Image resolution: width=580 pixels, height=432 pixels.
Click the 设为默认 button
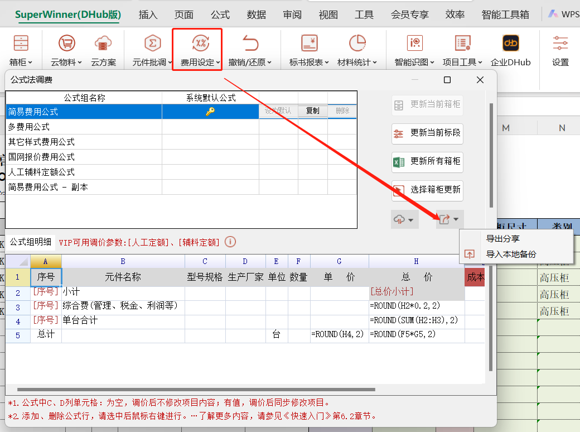coord(278,111)
